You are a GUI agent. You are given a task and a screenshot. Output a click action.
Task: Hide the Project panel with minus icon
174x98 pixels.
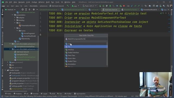coord(37,10)
